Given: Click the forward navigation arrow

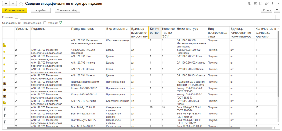Looking at the screenshot, I should pos(13,4).
